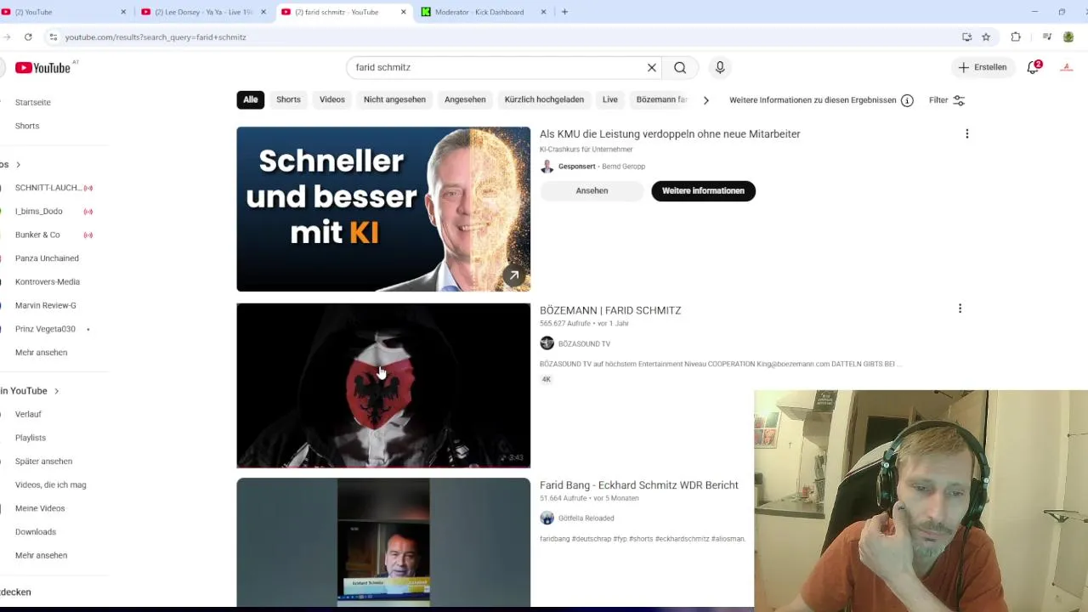1088x612 pixels.
Task: Expand the 'in YouTube' section chevron
Action: [x=57, y=391]
